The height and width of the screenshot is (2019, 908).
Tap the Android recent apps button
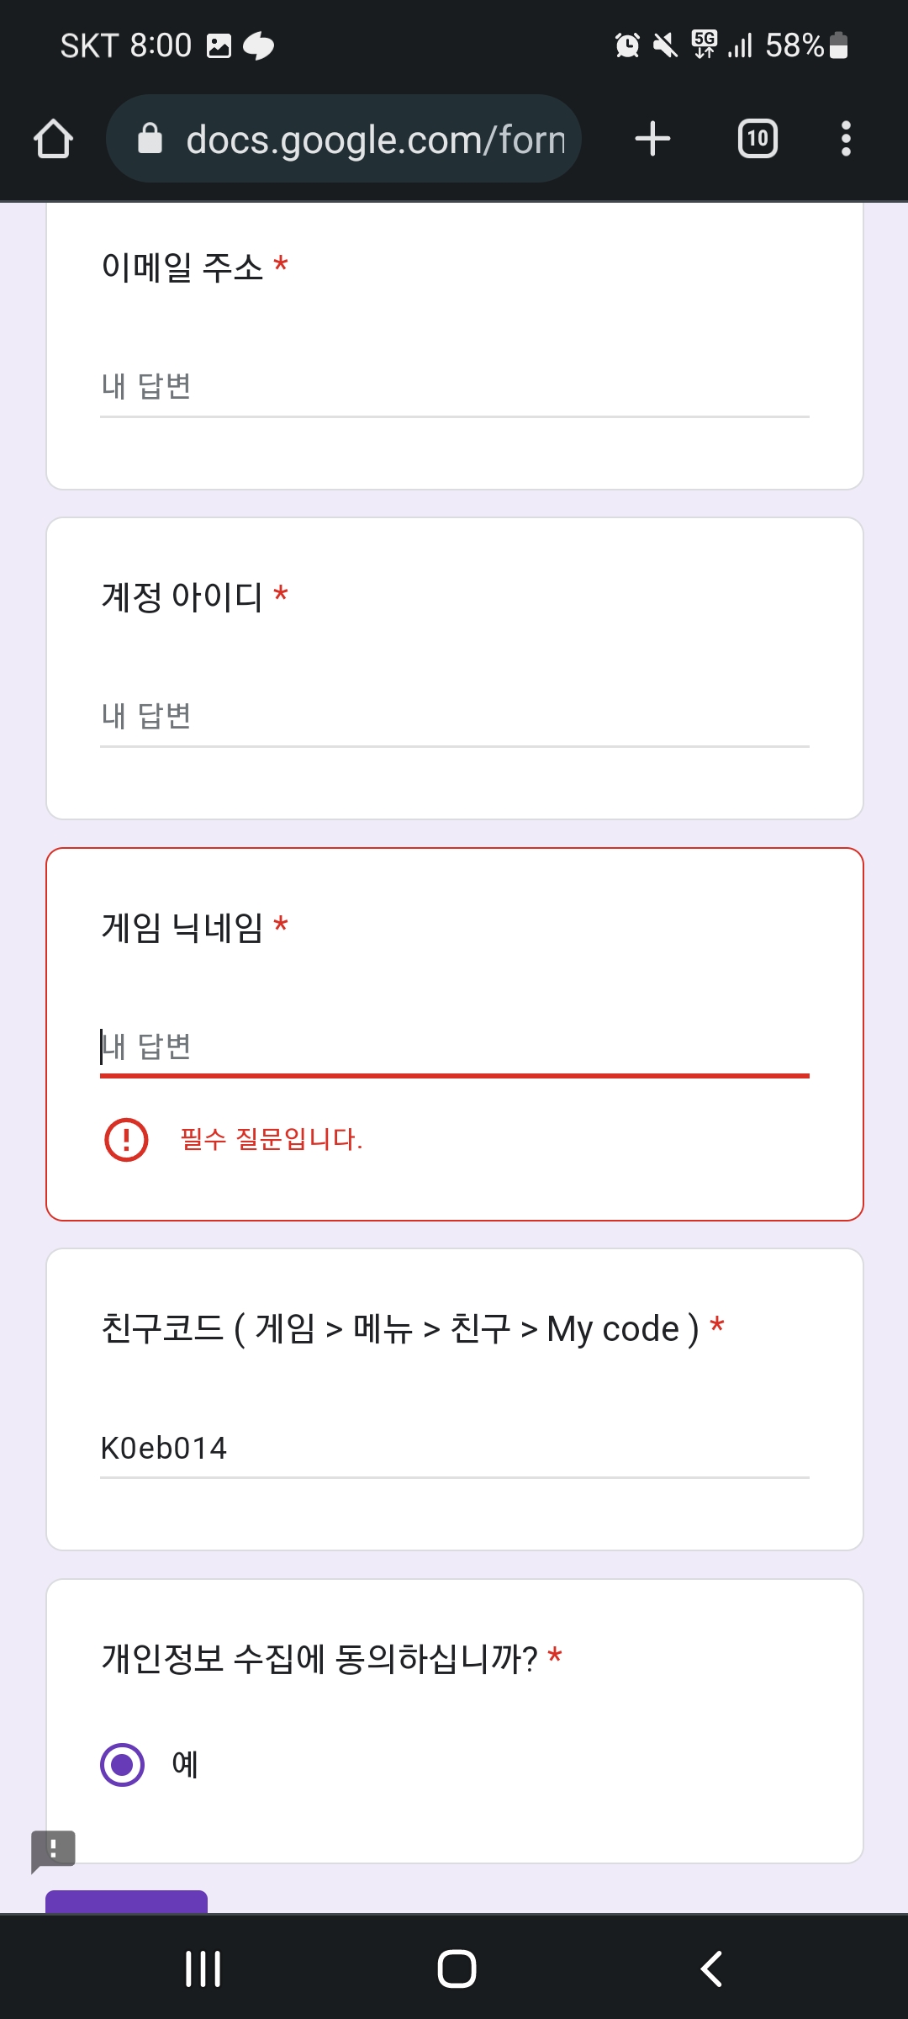pos(203,1969)
